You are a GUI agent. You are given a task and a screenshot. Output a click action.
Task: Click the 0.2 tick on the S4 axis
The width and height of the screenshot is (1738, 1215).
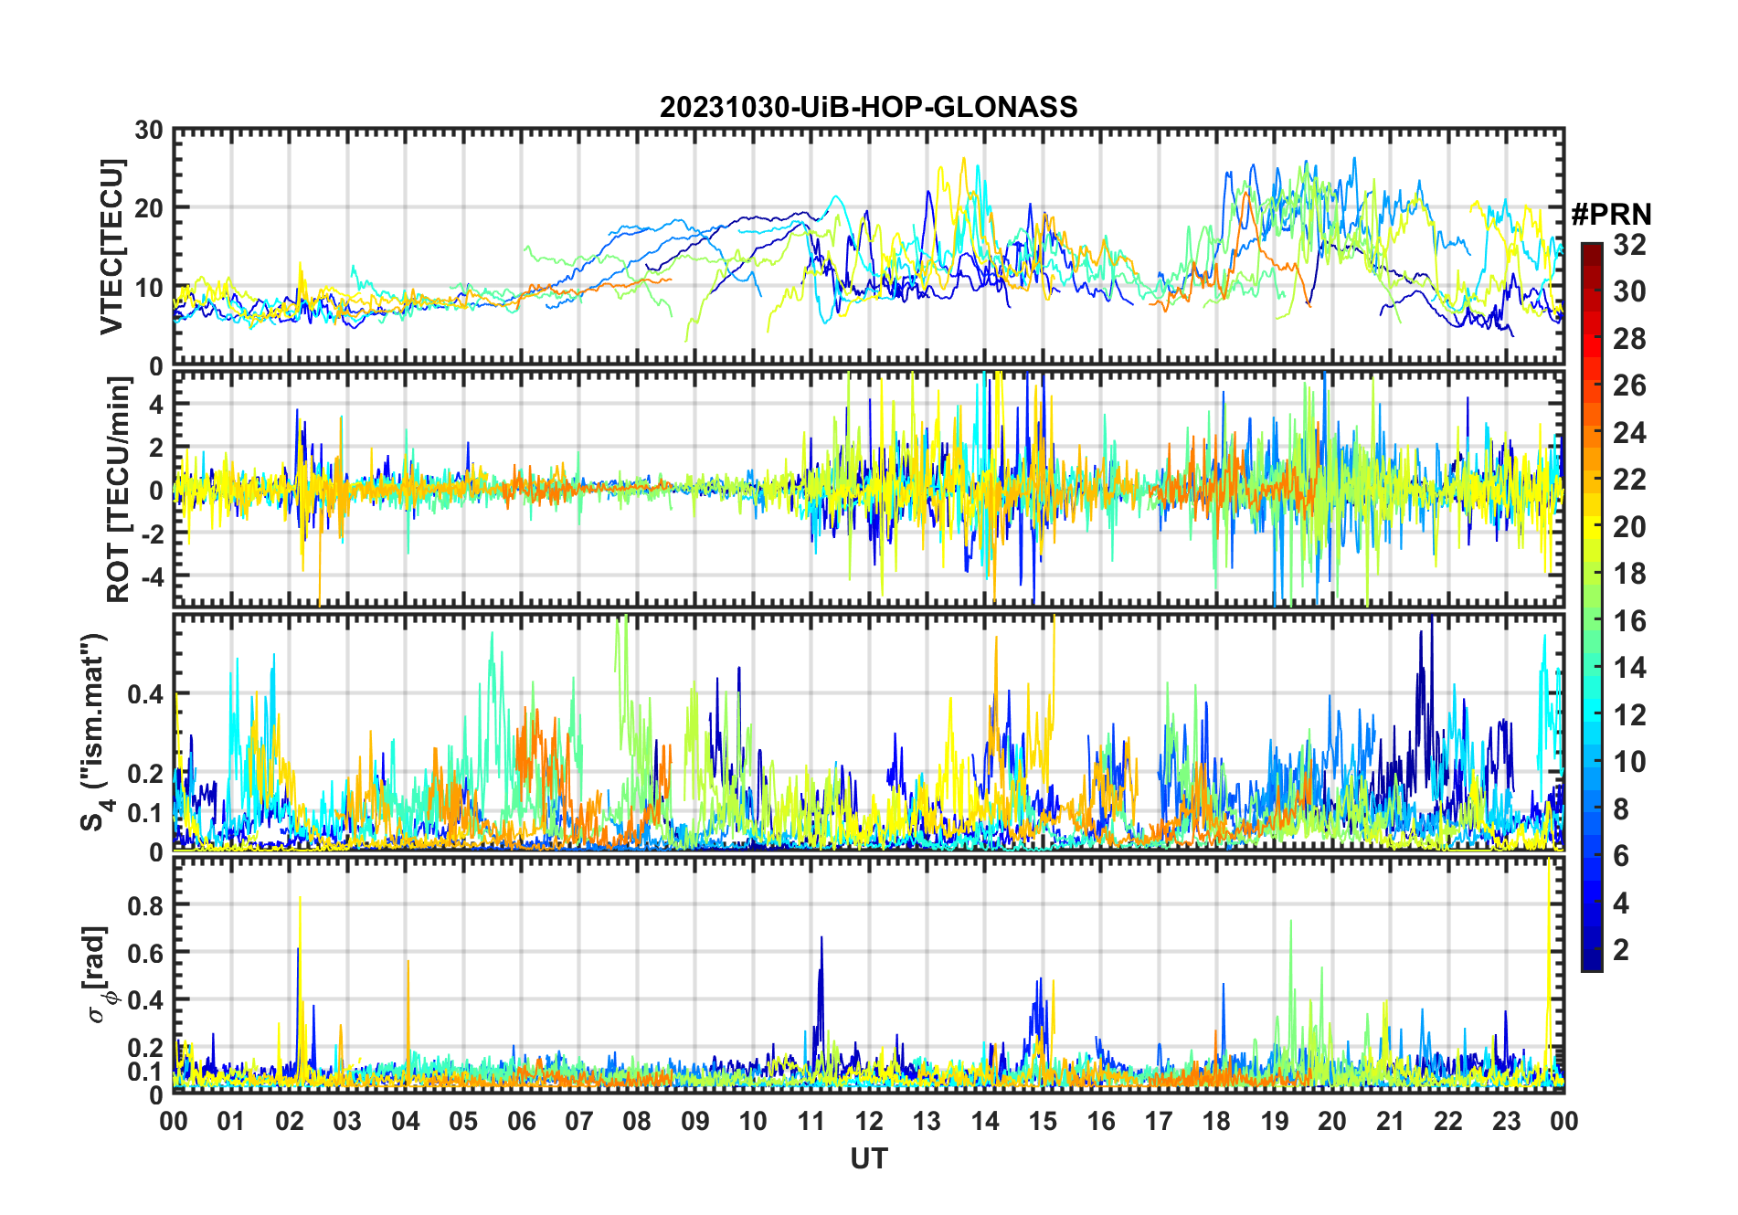tap(145, 773)
